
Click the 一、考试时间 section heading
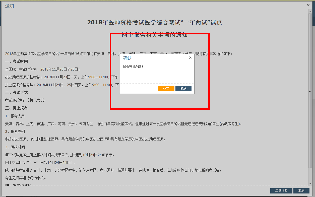(18, 61)
